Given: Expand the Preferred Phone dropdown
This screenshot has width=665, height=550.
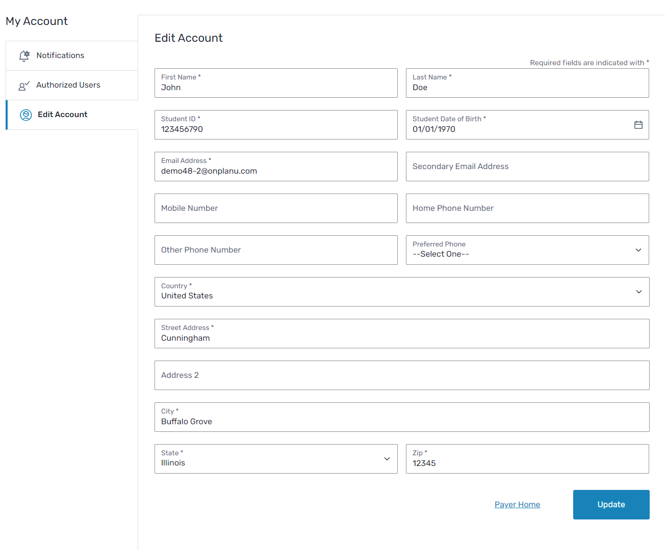Looking at the screenshot, I should [x=638, y=250].
